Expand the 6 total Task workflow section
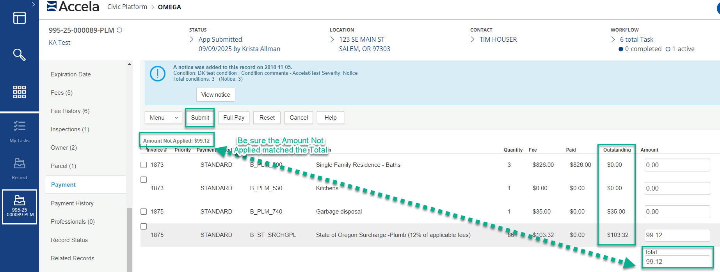720x272 pixels. click(613, 39)
